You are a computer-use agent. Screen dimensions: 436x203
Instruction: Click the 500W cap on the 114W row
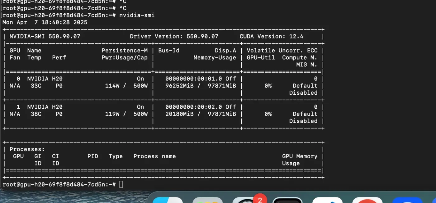click(x=140, y=86)
